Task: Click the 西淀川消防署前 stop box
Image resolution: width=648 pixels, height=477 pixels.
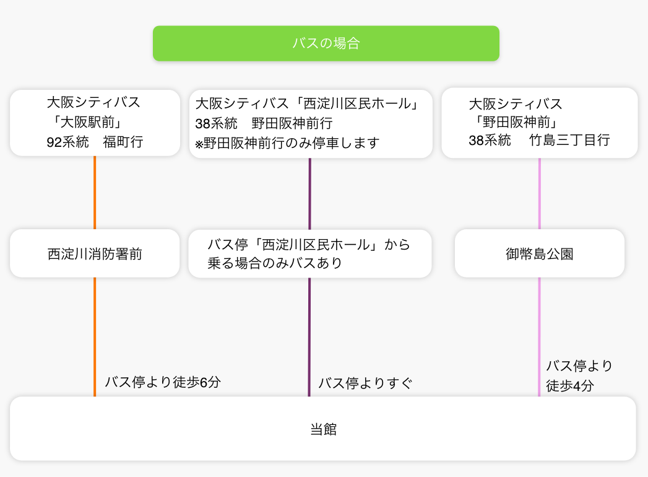Action: click(95, 253)
